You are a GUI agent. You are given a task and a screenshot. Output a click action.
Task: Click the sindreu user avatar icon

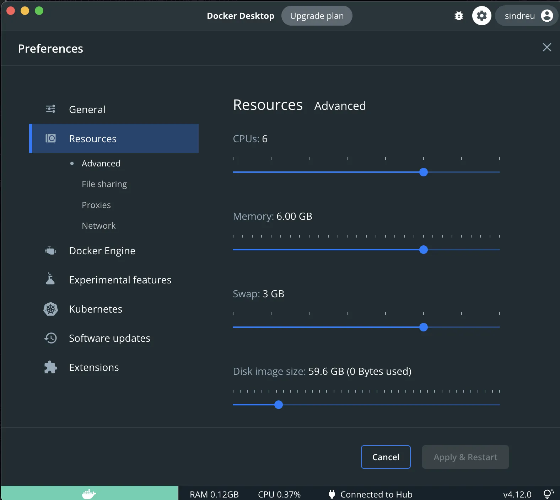pyautogui.click(x=547, y=16)
